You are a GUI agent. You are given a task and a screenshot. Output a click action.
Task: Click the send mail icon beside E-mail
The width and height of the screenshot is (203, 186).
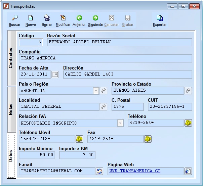pos(99,171)
